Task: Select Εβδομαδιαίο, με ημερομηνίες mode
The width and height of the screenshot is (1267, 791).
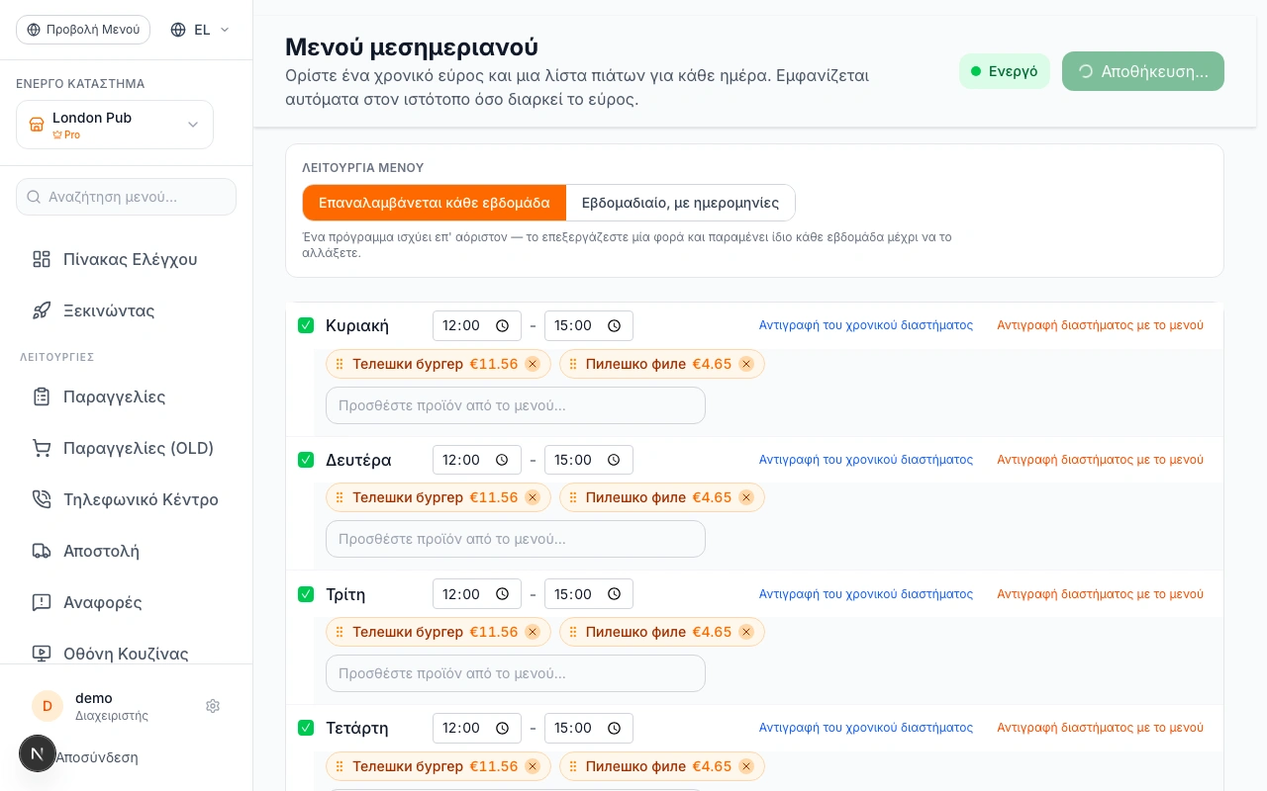Action: [680, 203]
